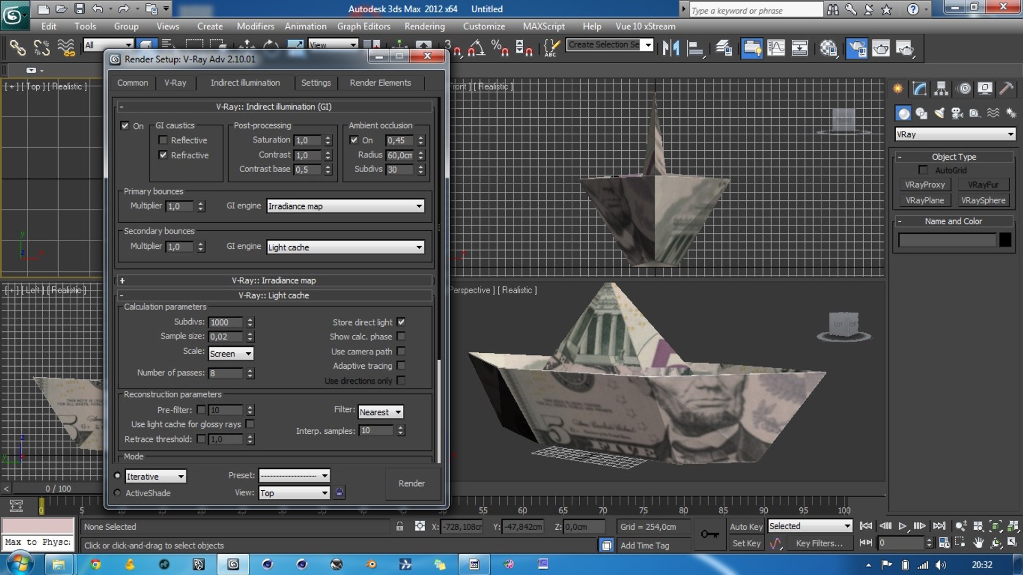Click the Pan View hand icon
This screenshot has height=575, width=1023.
point(978,543)
